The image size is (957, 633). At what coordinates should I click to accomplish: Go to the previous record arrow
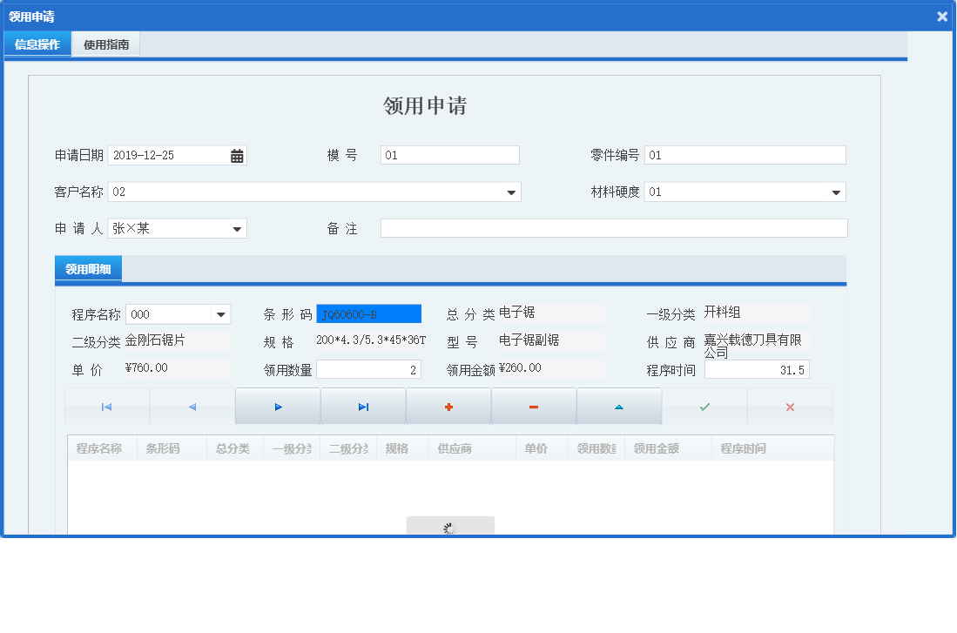click(192, 407)
